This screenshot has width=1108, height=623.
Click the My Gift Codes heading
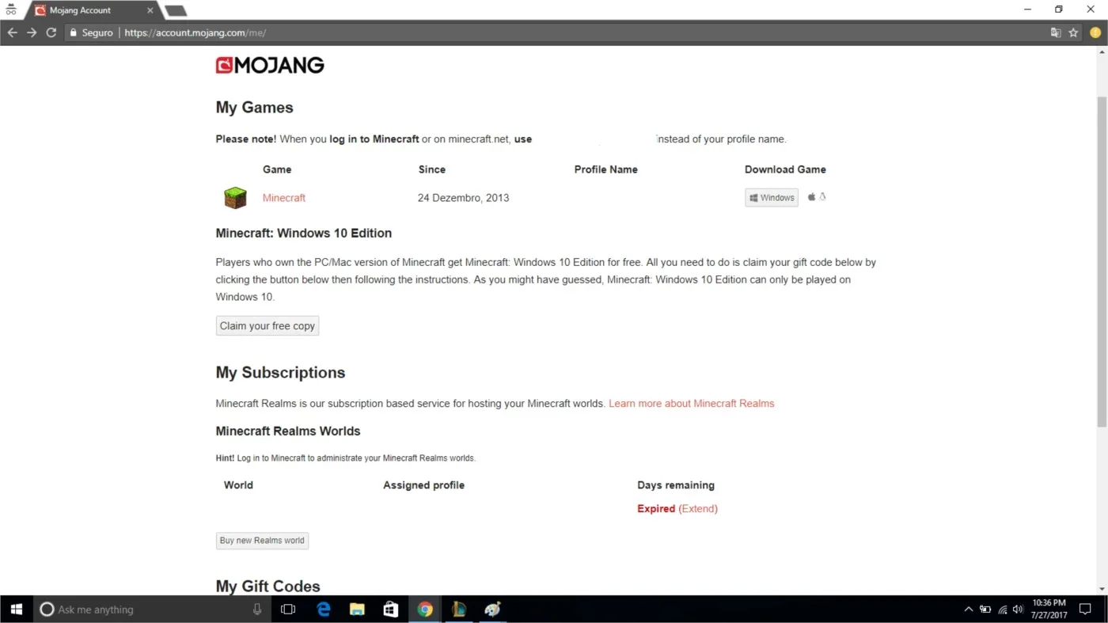coord(268,587)
